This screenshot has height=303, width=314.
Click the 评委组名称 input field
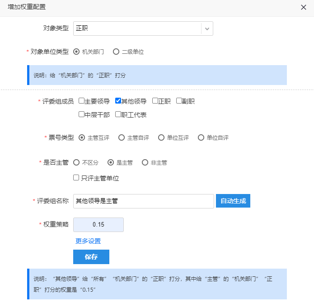[x=143, y=201]
